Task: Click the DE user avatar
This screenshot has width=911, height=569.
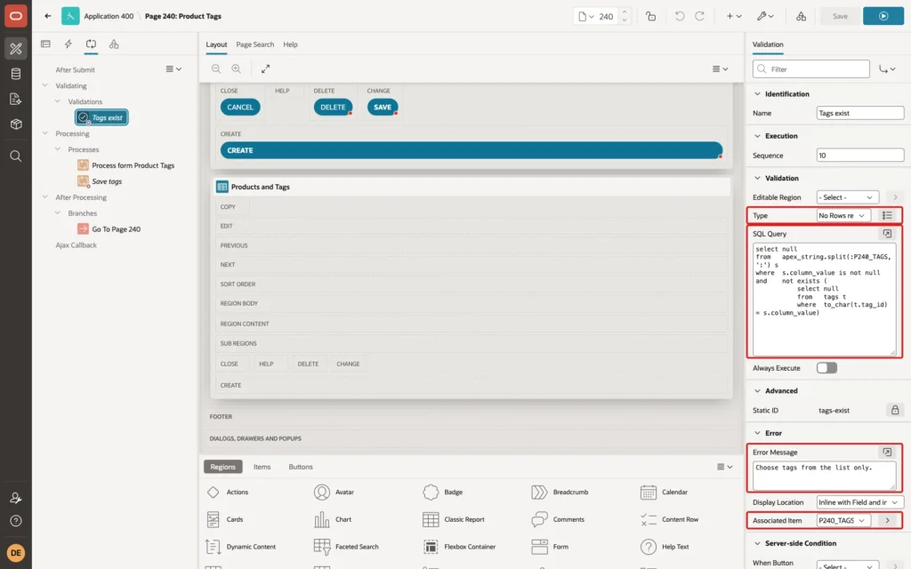Action: point(16,552)
